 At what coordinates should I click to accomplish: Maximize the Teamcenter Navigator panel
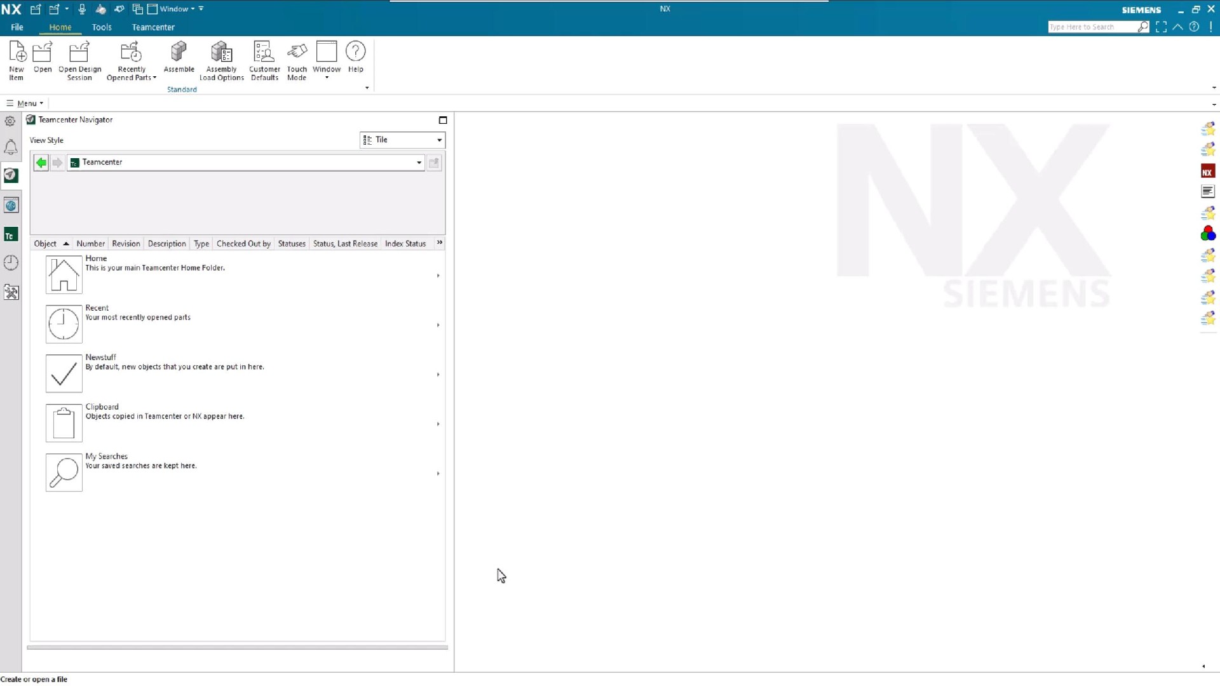443,120
